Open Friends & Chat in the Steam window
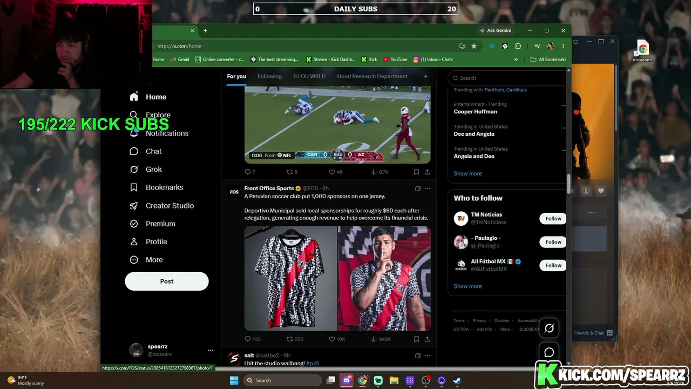Viewport: 691px width, 389px height. (x=593, y=333)
